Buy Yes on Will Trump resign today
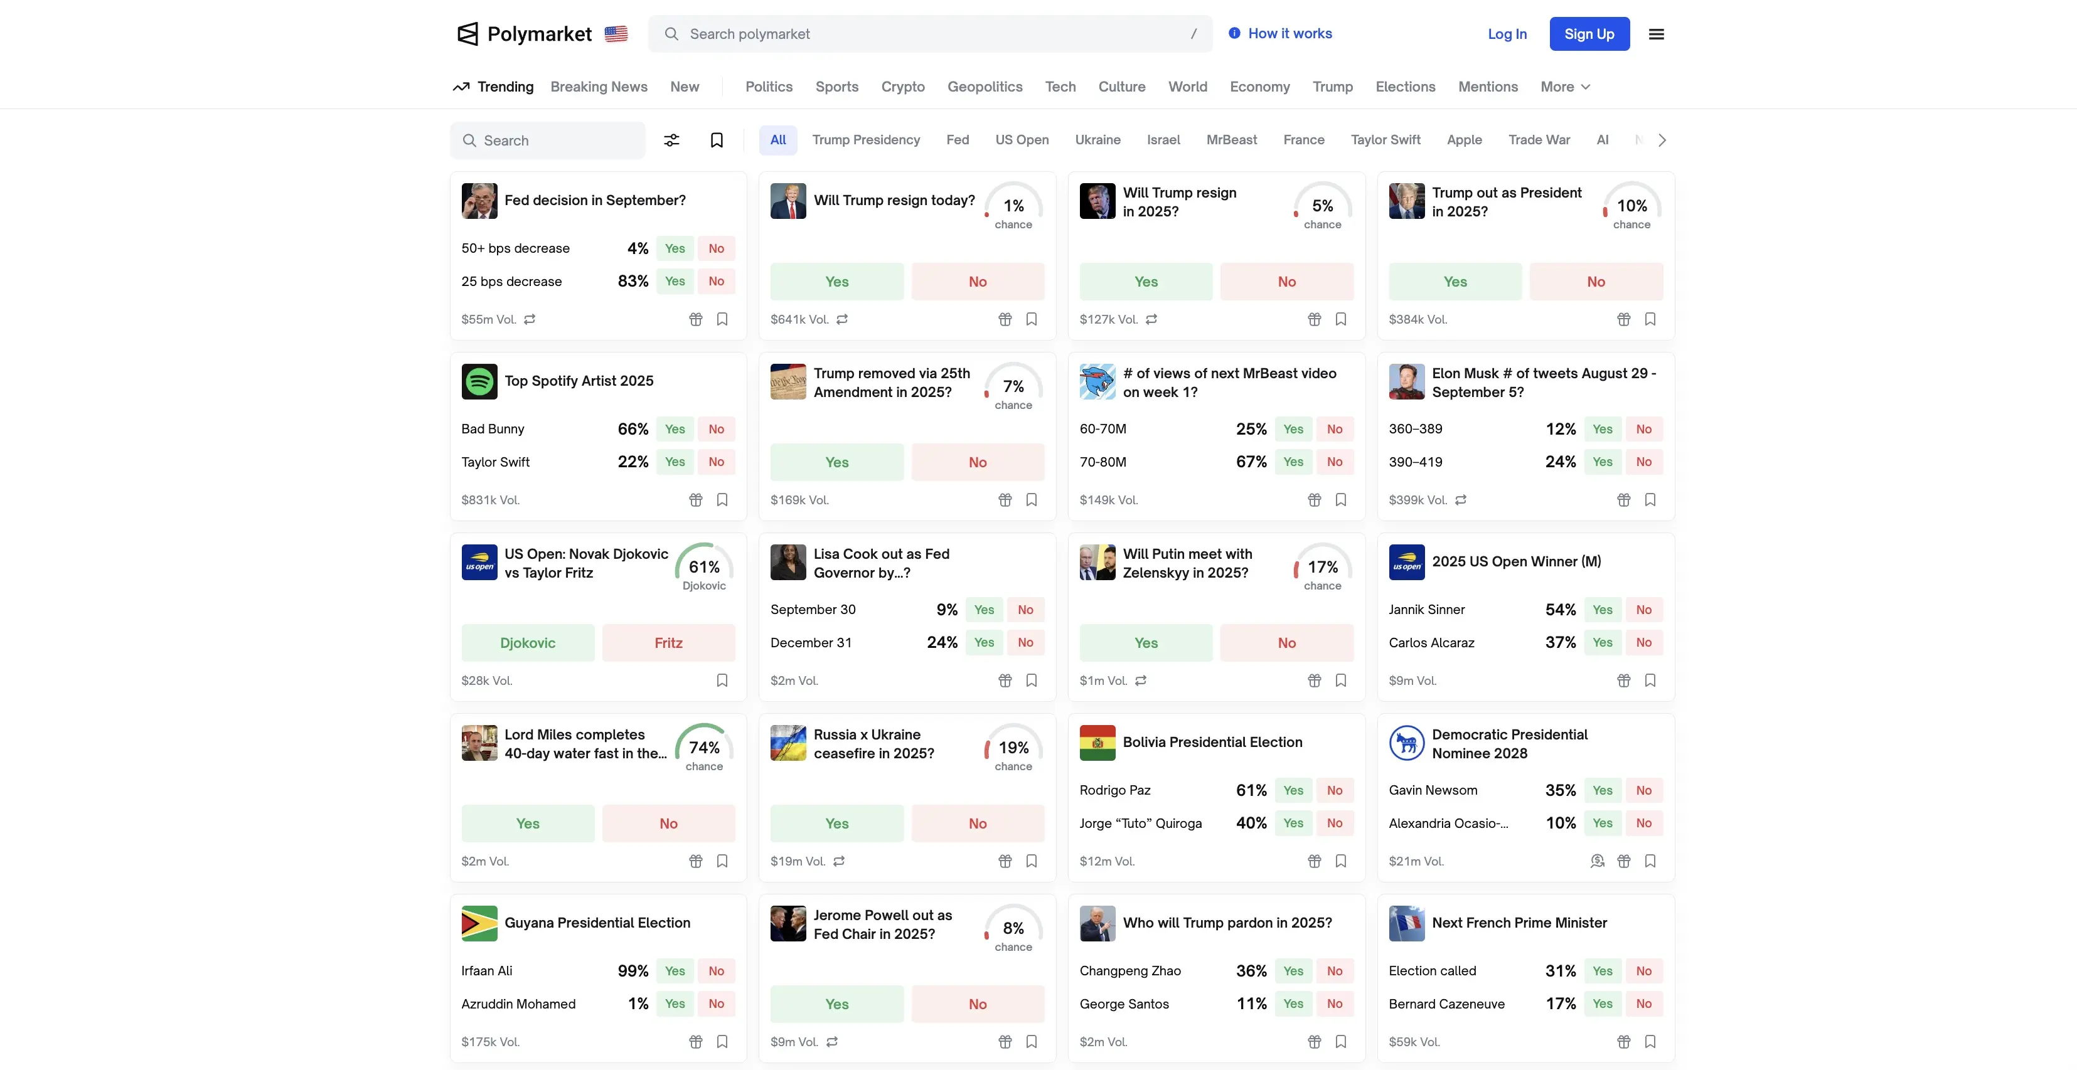Viewport: 2077px width, 1070px height. click(x=836, y=281)
